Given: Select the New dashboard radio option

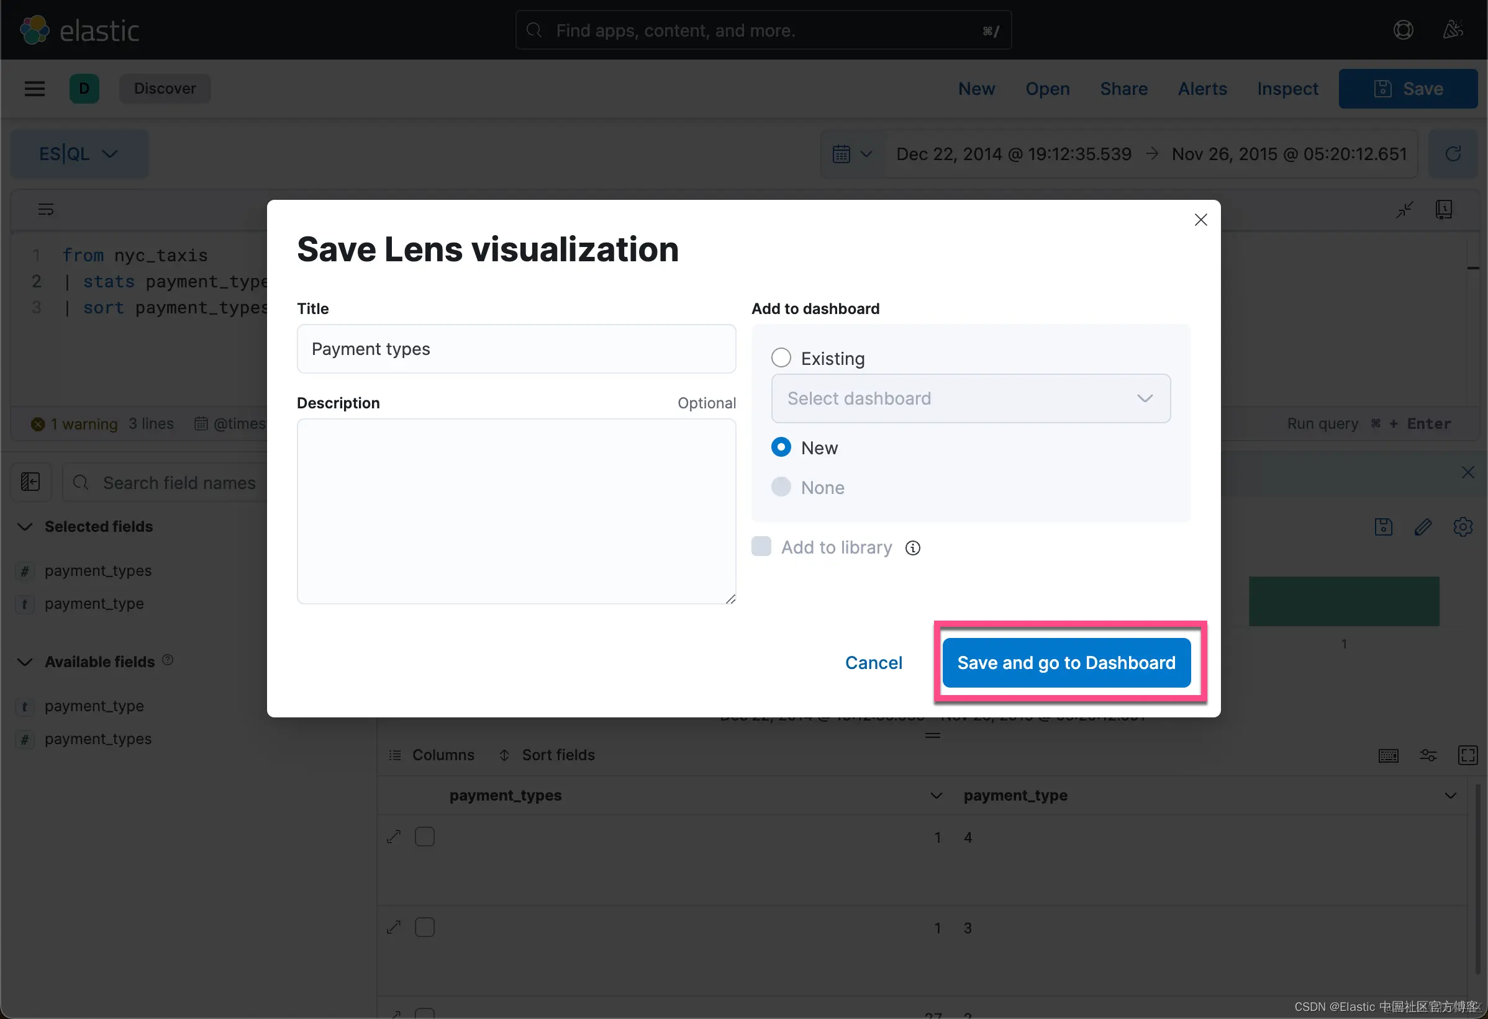Looking at the screenshot, I should [781, 447].
